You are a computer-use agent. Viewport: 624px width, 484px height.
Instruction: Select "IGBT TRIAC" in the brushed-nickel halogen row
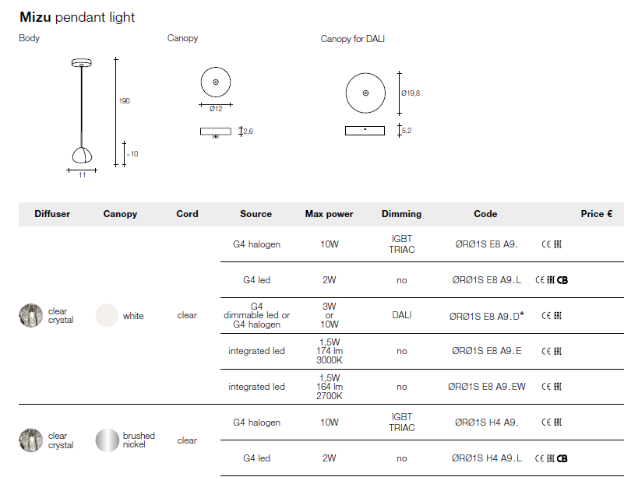point(402,423)
